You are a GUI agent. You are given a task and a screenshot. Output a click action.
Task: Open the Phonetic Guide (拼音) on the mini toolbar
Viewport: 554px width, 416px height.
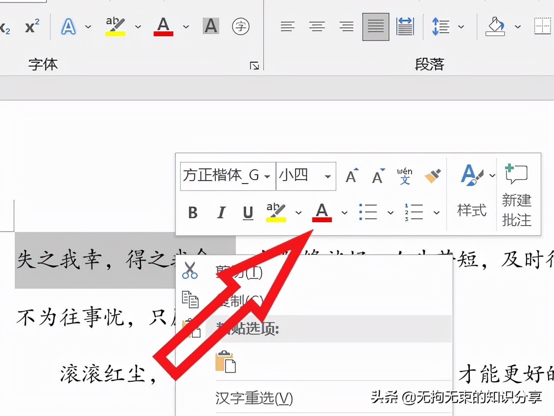pos(404,176)
